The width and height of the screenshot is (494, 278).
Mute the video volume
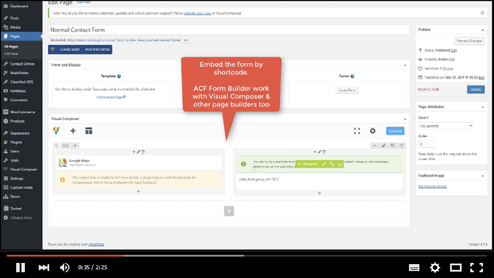click(x=65, y=268)
